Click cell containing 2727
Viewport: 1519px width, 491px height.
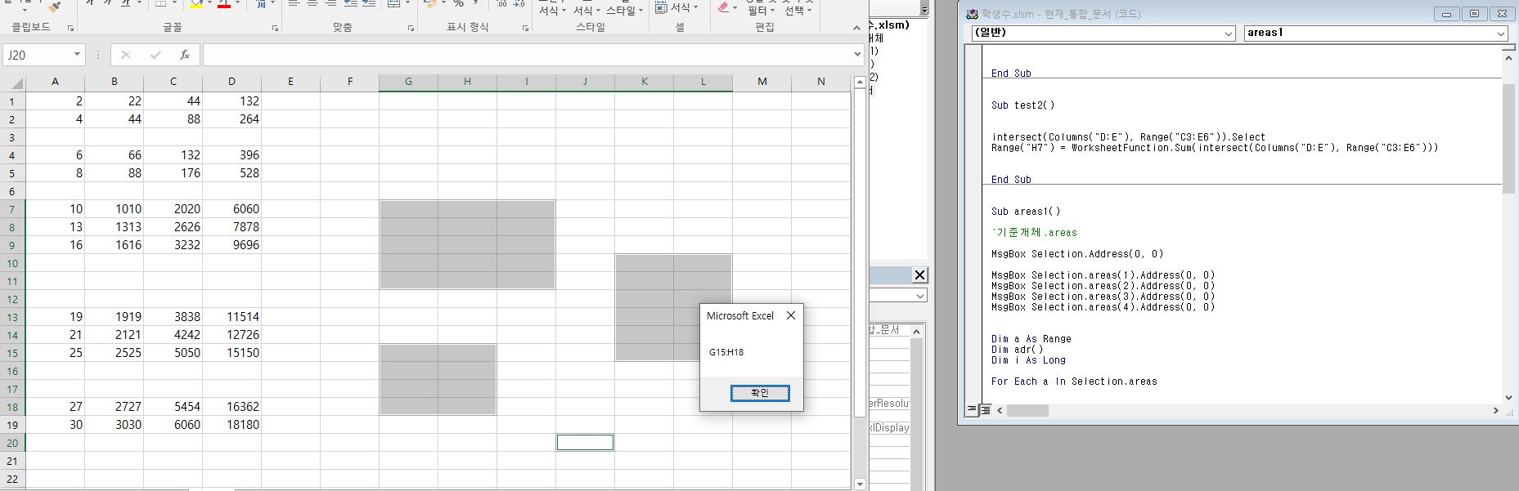(x=114, y=407)
